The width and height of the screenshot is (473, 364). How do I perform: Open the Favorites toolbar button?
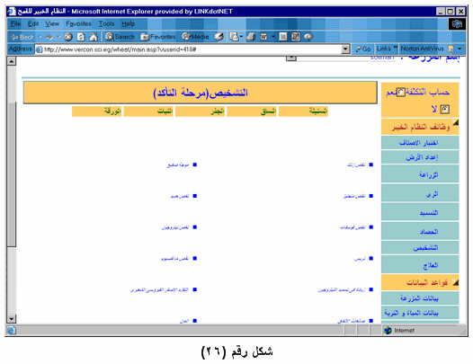click(x=158, y=37)
